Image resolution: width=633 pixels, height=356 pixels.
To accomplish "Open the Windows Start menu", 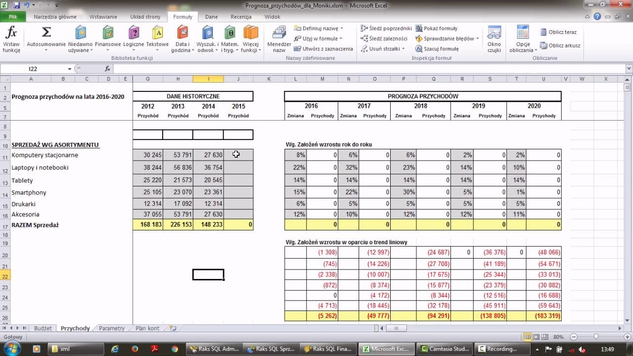I will tap(11, 348).
